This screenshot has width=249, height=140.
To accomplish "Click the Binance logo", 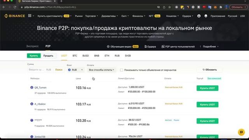I will coord(14,16).
